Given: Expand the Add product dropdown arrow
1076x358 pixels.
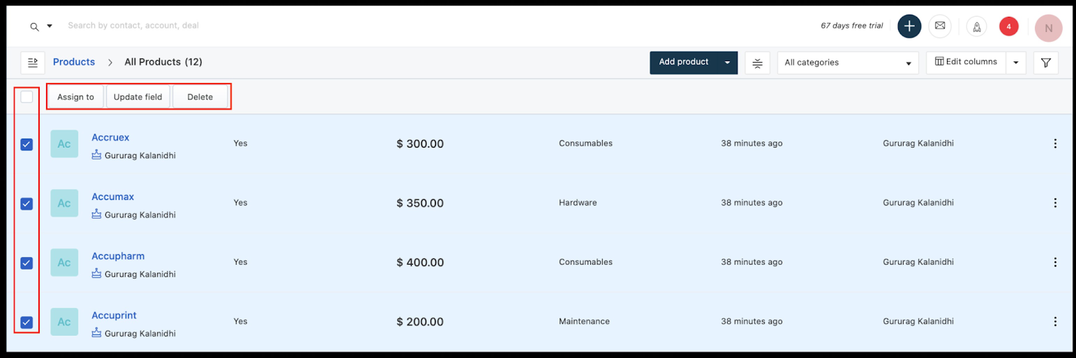Looking at the screenshot, I should click(727, 63).
